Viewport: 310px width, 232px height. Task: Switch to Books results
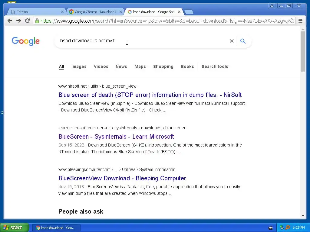click(x=187, y=66)
